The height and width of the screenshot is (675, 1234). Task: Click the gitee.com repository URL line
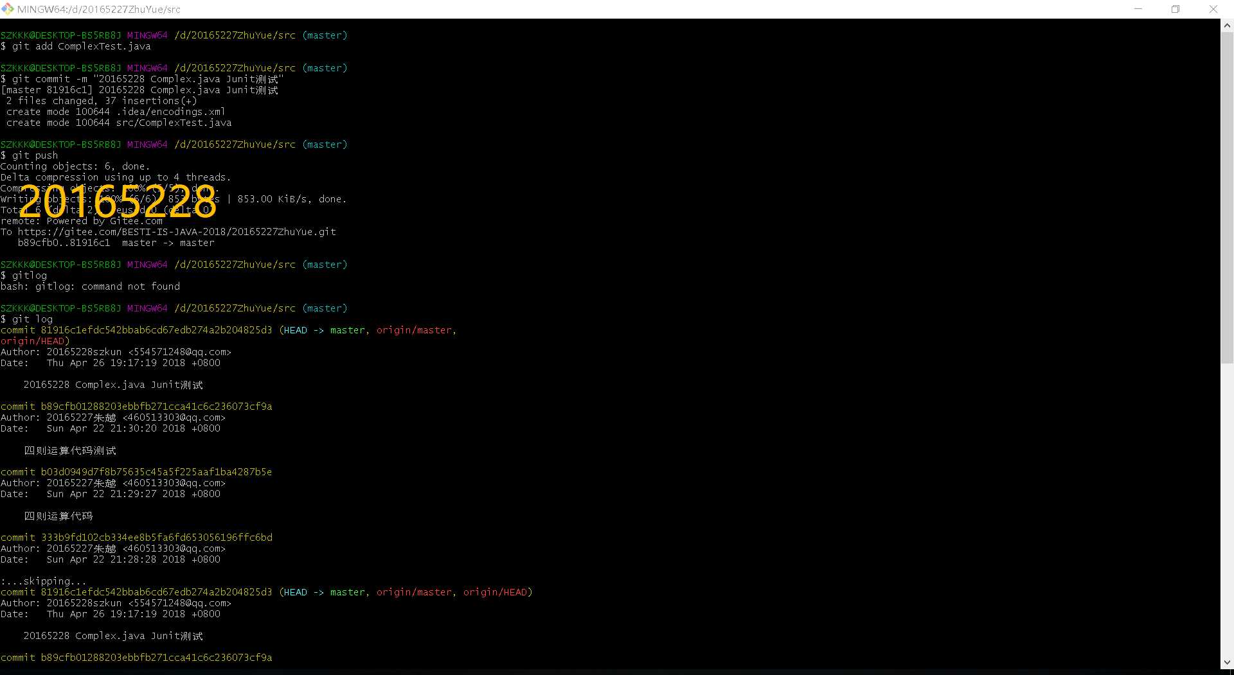168,232
